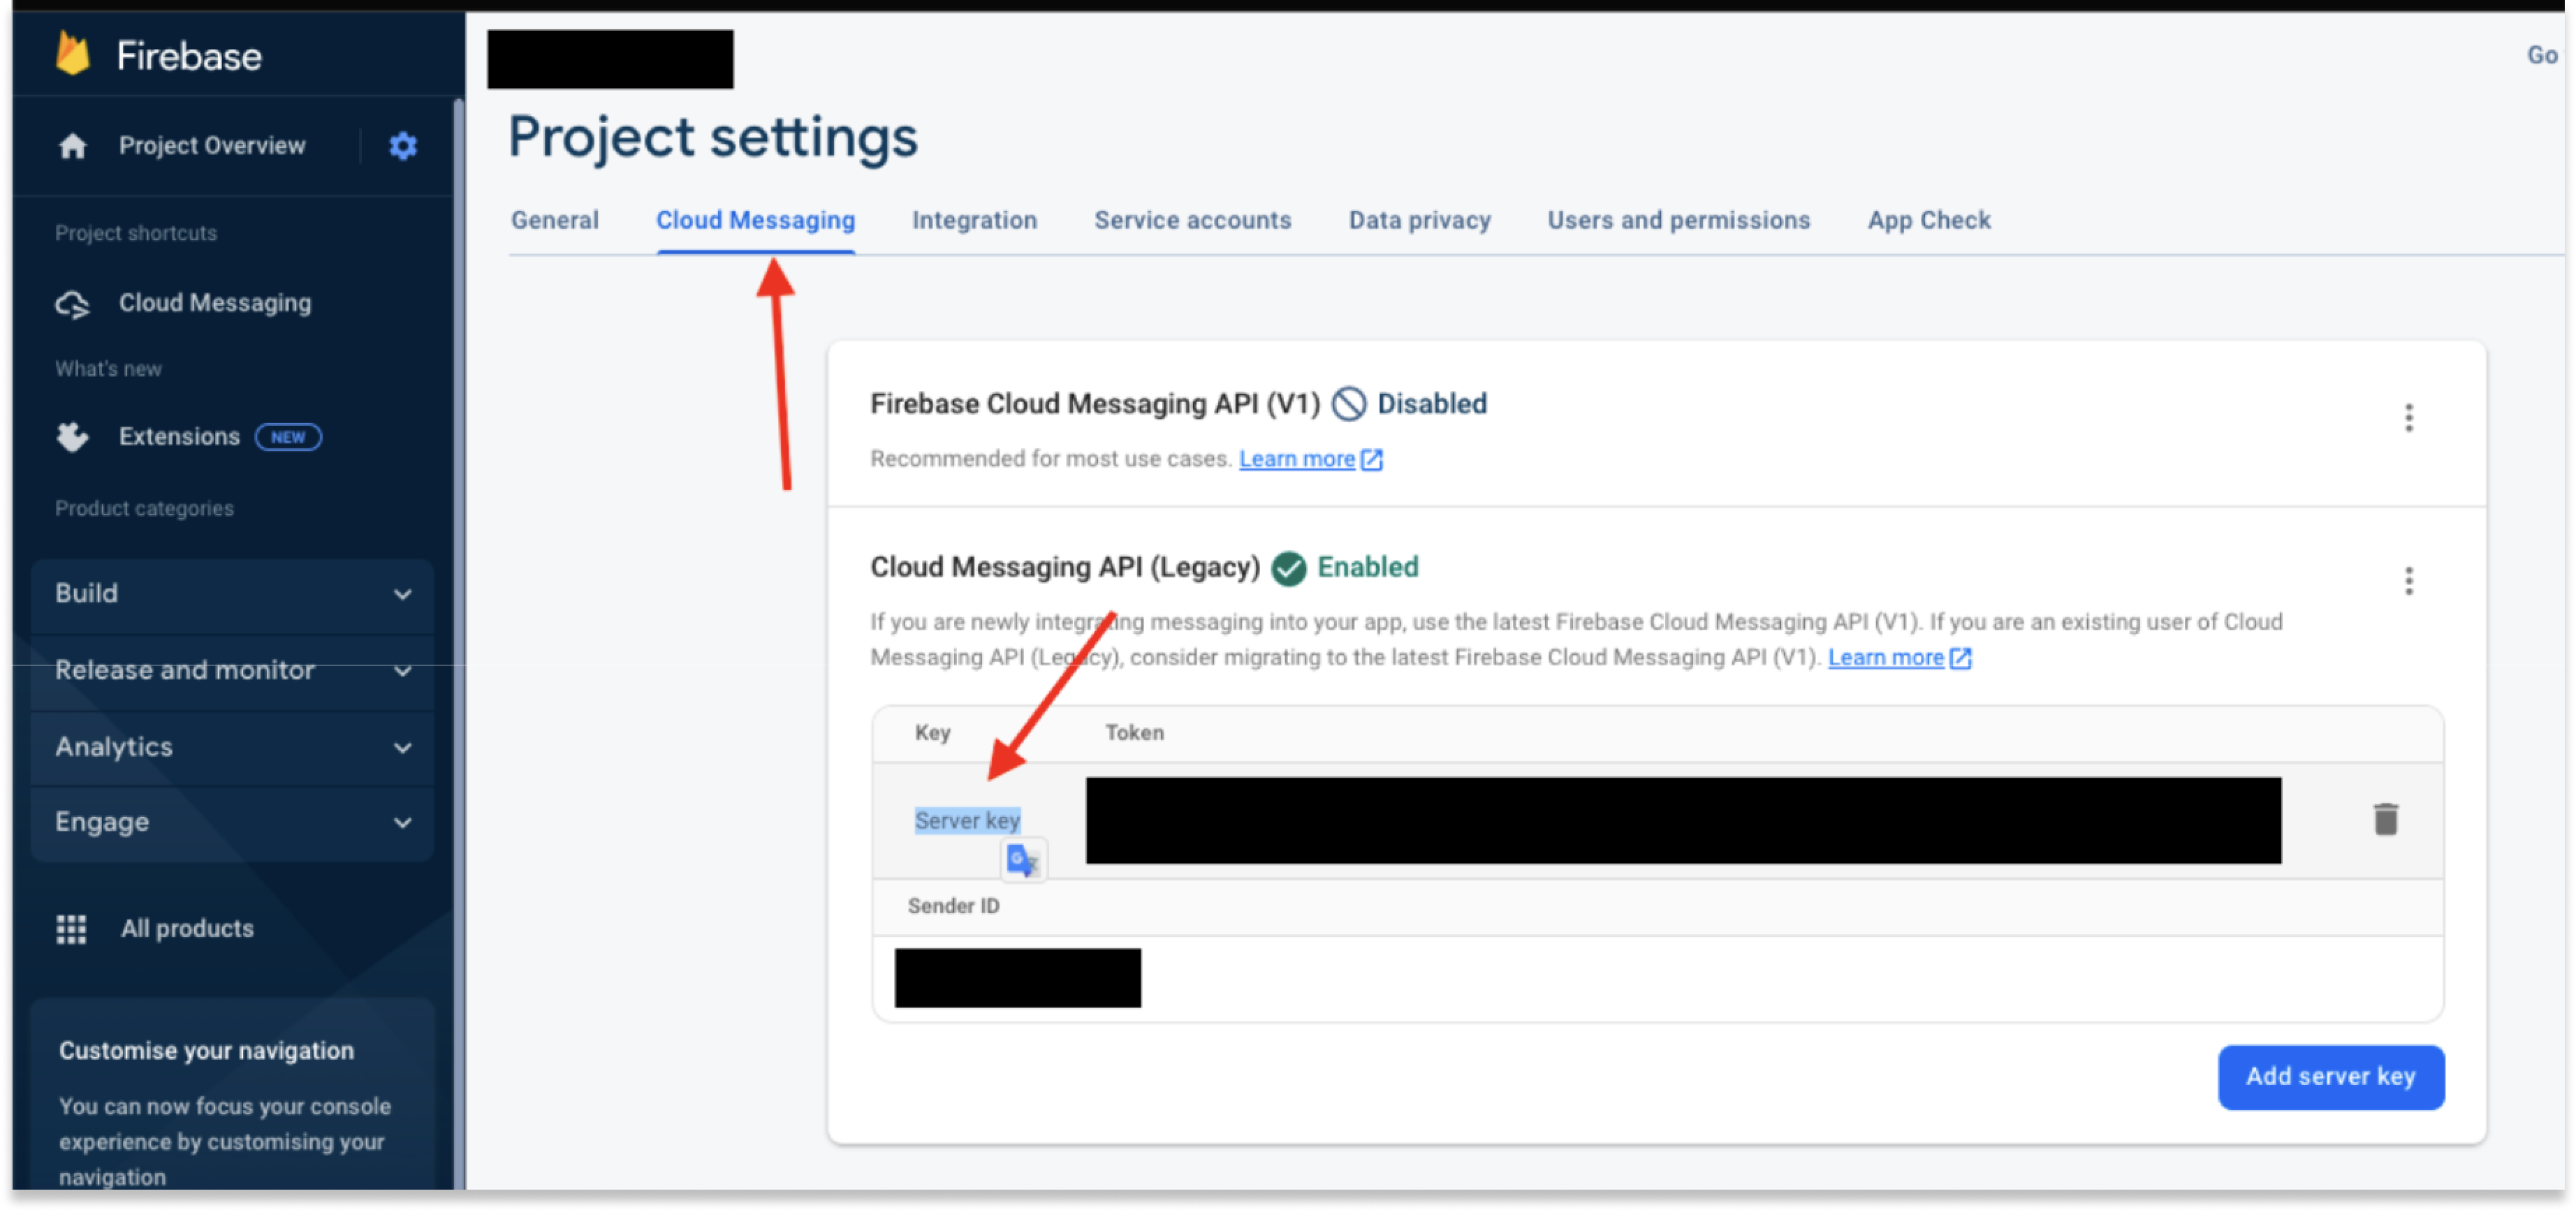Click external link icon beside Legacy Learn more
Viewport: 2576px width, 1212px height.
[1961, 658]
